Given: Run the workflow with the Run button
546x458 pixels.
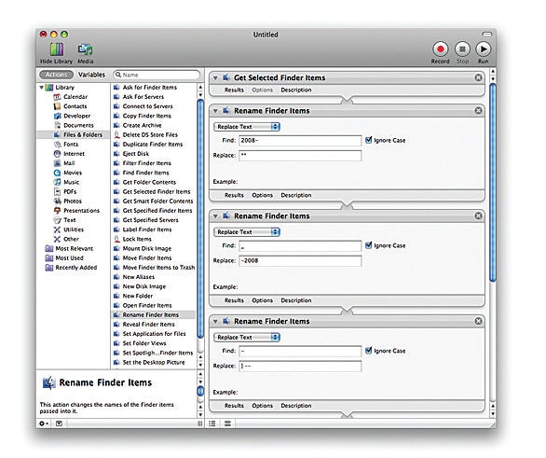Looking at the screenshot, I should (x=484, y=49).
